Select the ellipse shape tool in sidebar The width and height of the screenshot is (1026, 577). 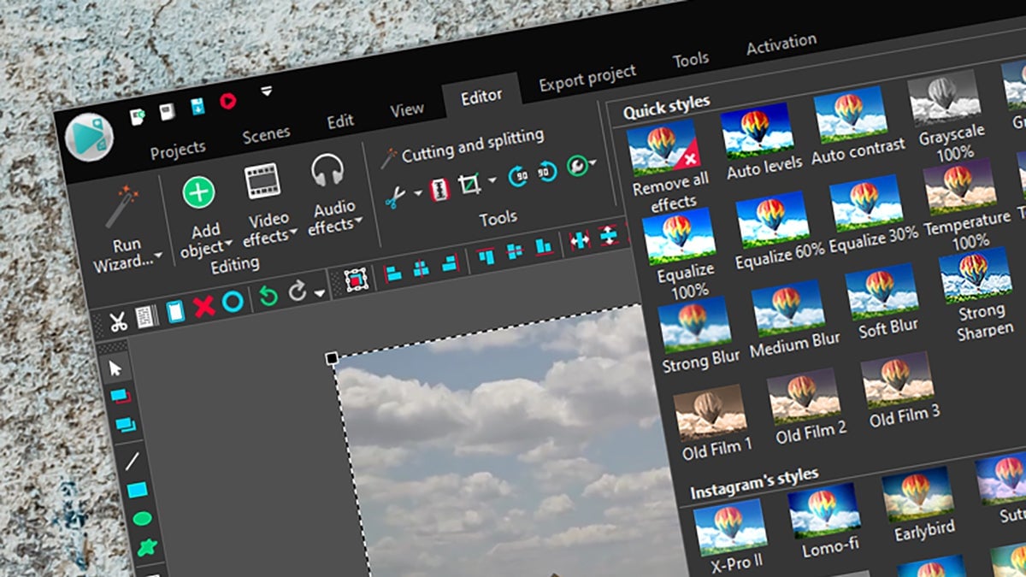(142, 518)
